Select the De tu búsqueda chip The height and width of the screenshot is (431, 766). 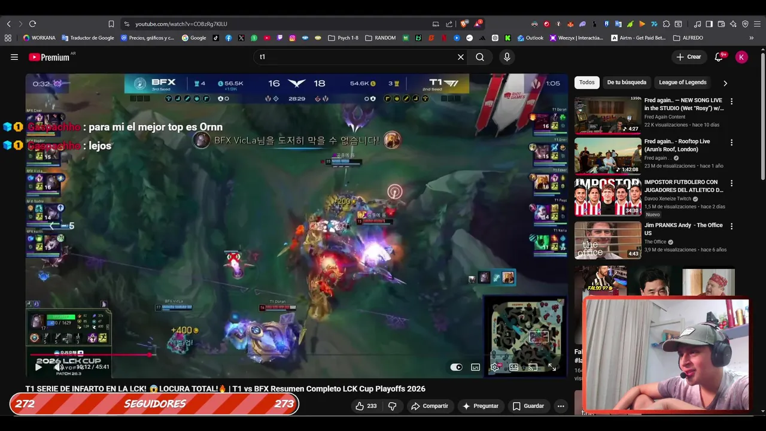coord(627,83)
